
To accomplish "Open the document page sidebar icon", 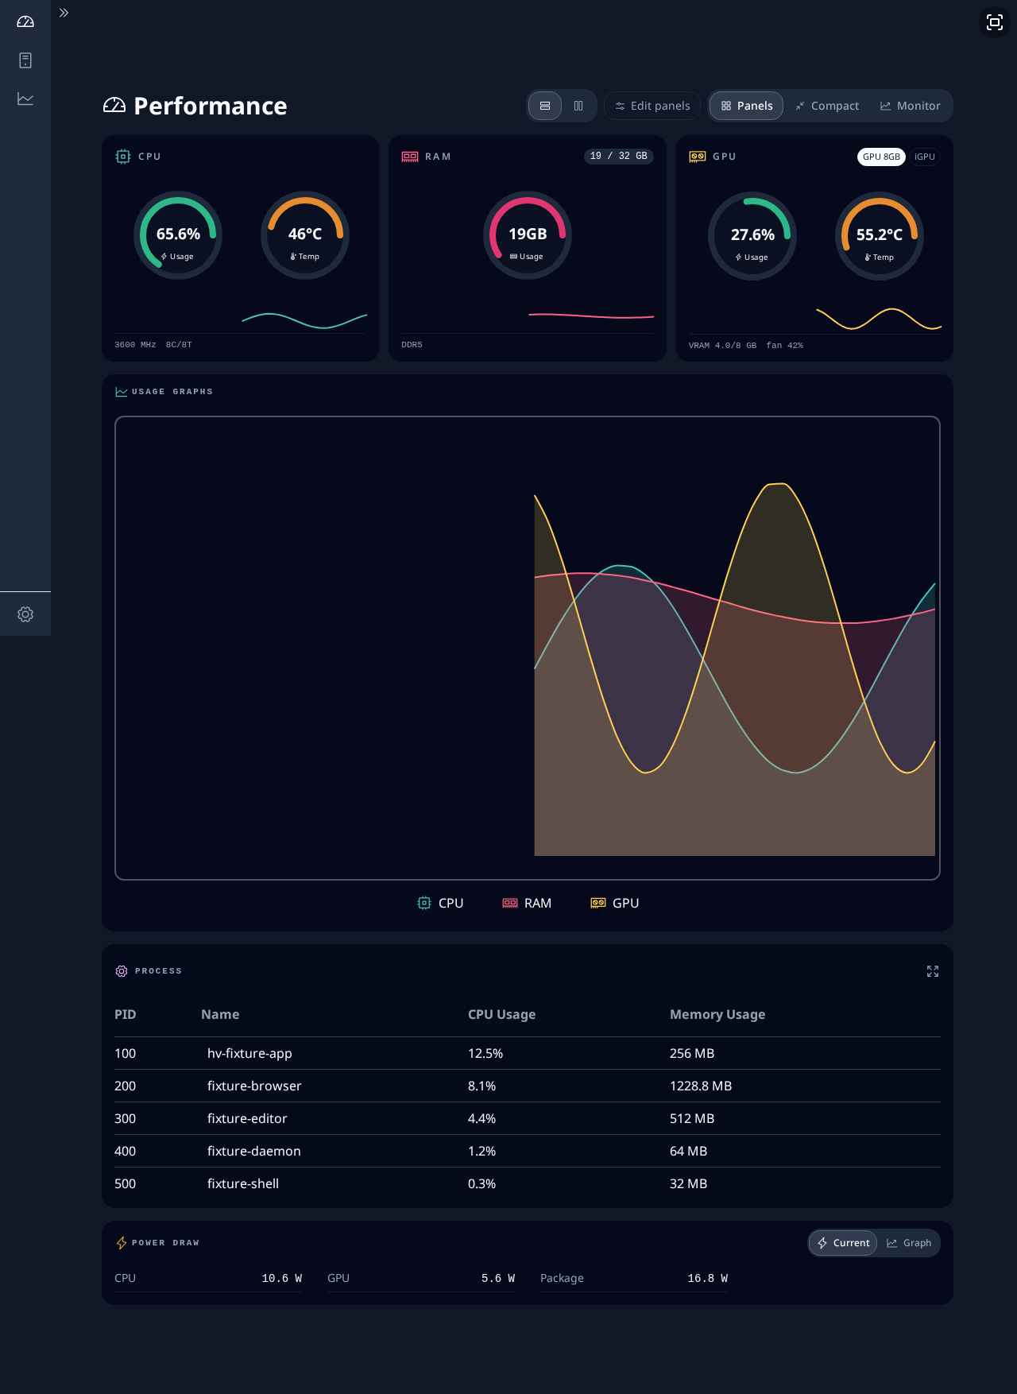I will [25, 60].
